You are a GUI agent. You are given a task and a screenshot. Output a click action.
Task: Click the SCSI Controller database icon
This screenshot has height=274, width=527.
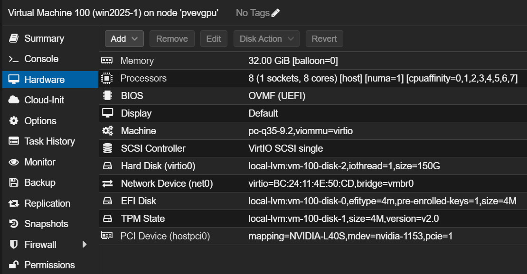pos(108,148)
